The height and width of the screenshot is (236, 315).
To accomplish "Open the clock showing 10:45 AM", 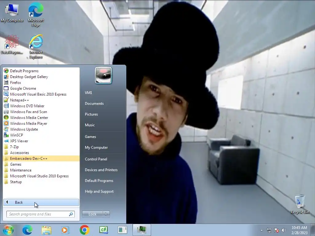I will 299,230.
